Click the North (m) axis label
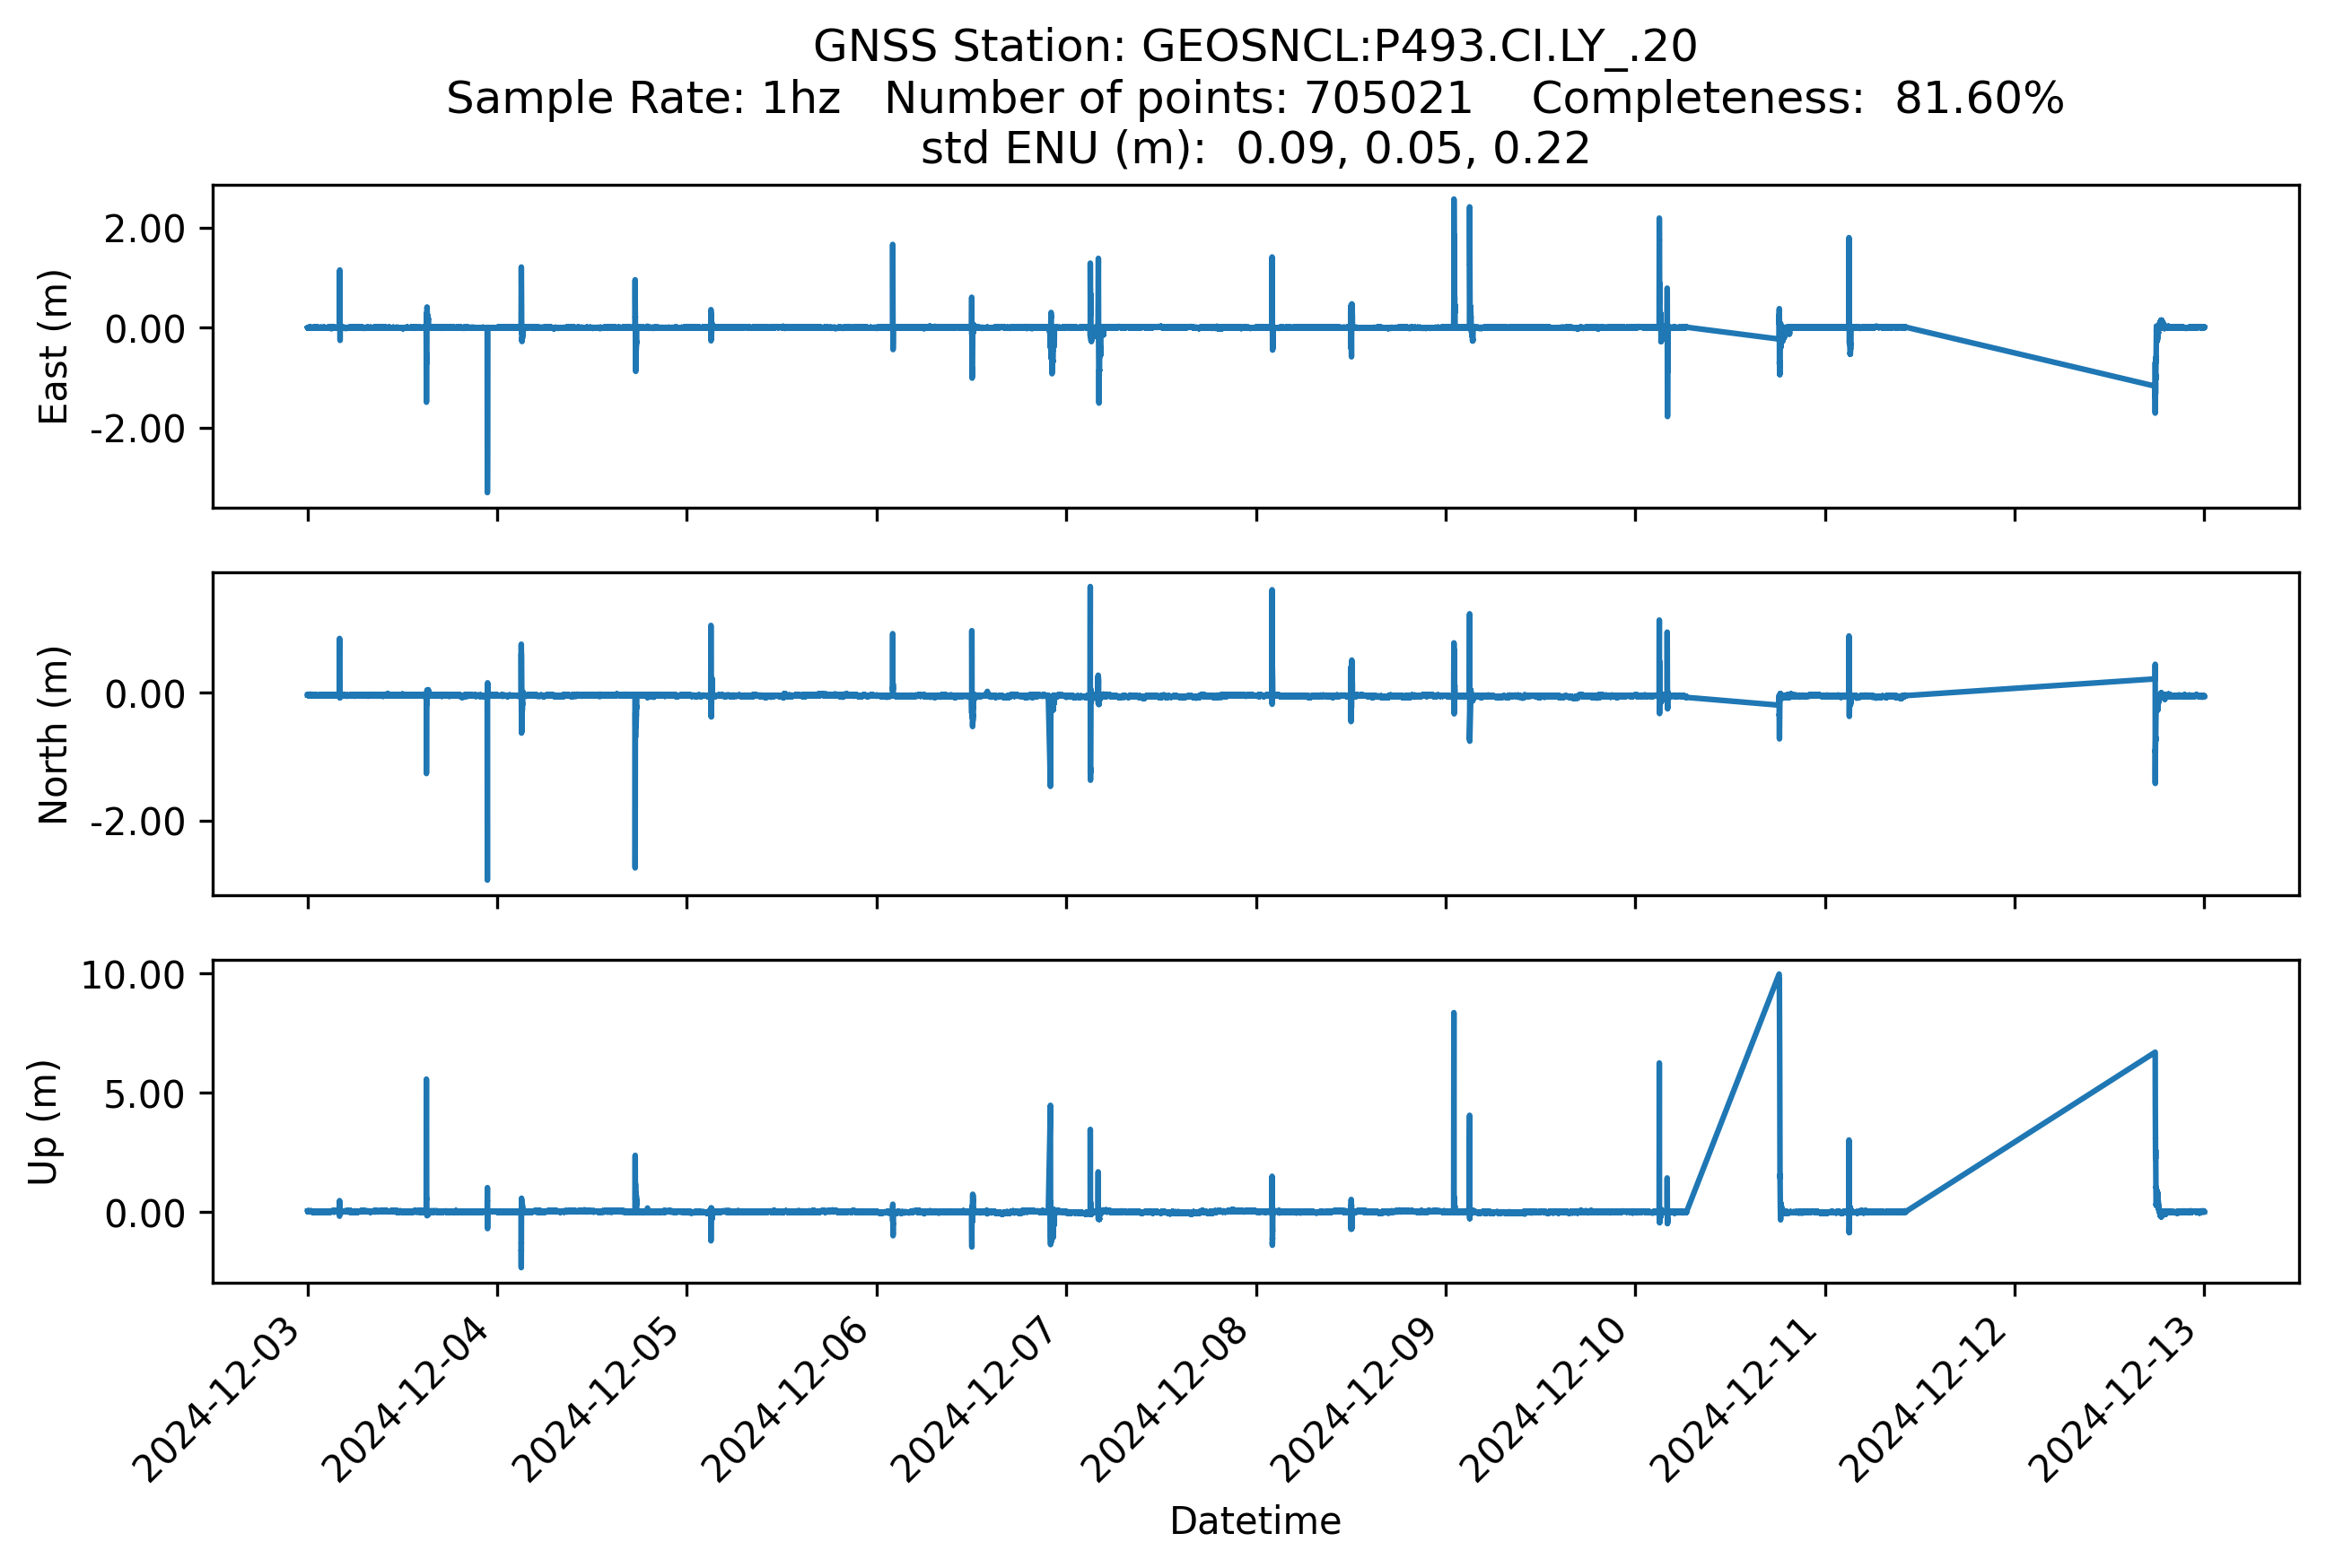Image resolution: width=2326 pixels, height=1568 pixels. click(x=53, y=735)
